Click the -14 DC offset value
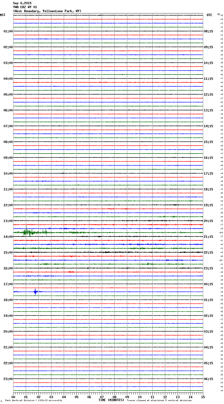 [x=221, y=233]
